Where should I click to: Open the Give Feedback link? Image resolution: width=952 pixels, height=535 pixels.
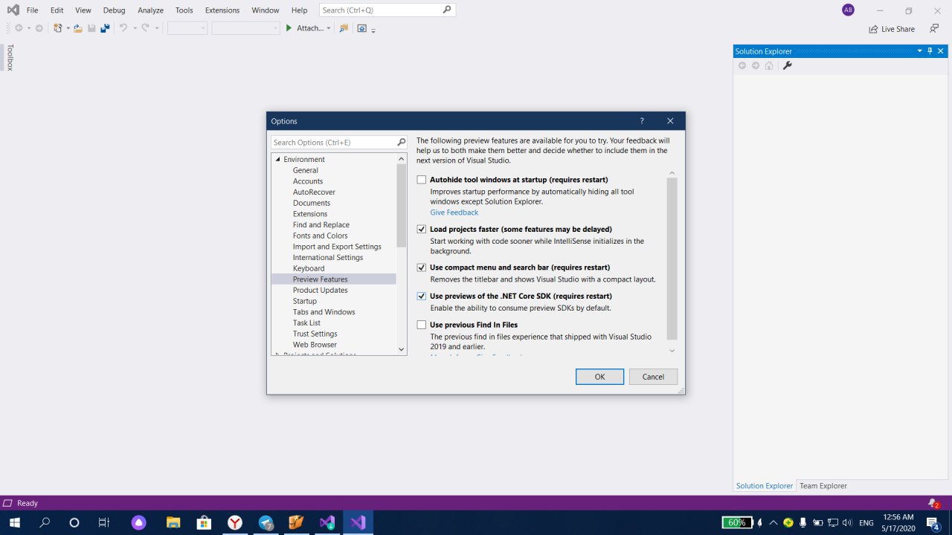pyautogui.click(x=454, y=213)
